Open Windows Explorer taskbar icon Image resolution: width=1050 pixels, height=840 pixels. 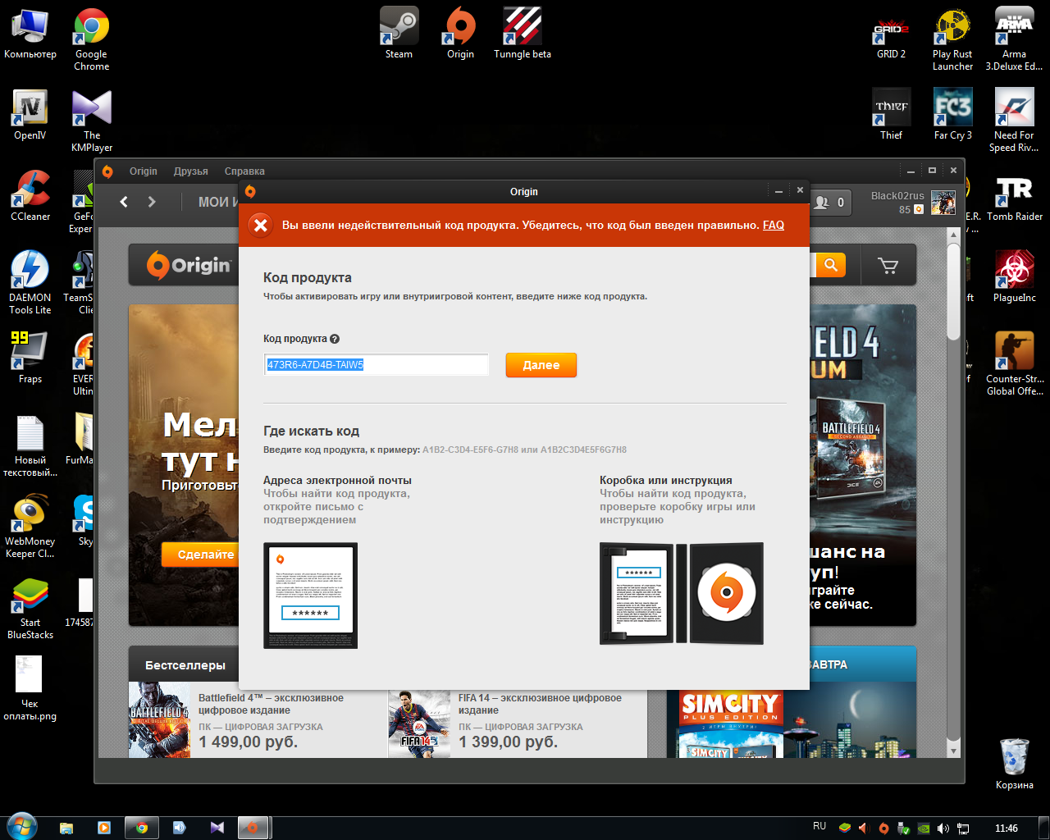(66, 828)
